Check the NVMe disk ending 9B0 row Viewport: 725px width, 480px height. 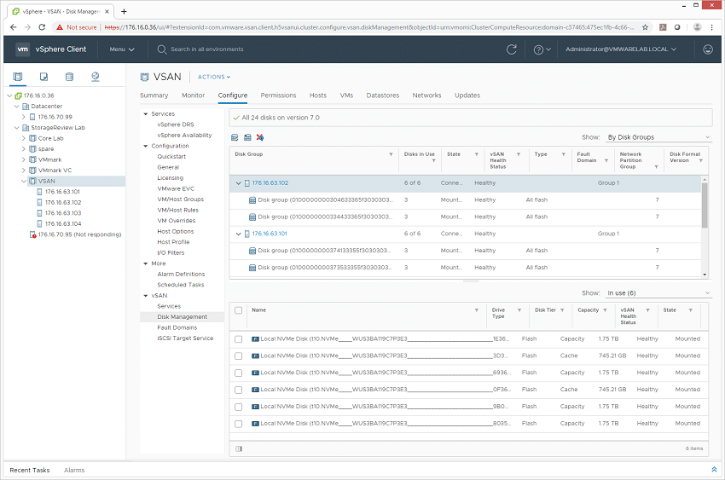tap(239, 407)
